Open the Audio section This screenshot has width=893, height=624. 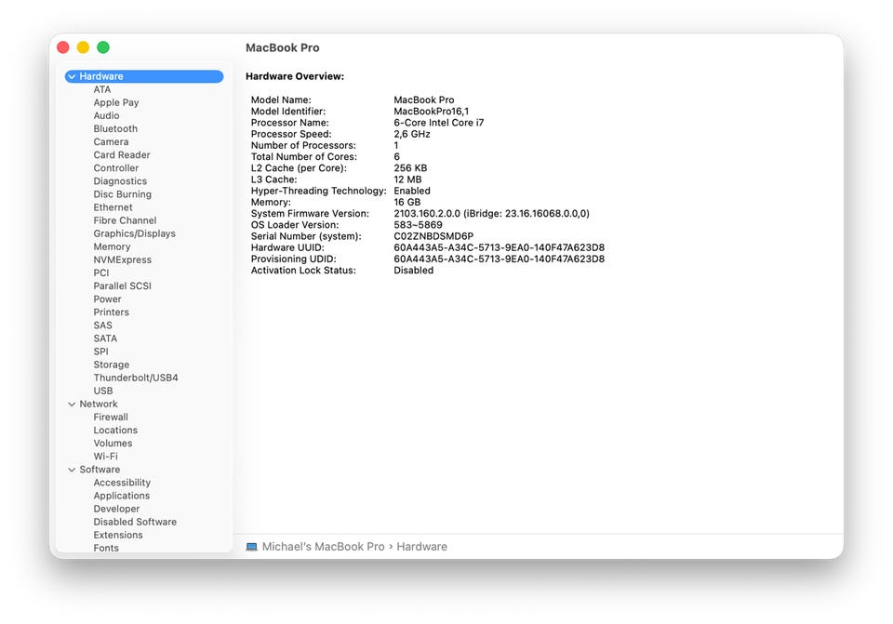click(106, 115)
